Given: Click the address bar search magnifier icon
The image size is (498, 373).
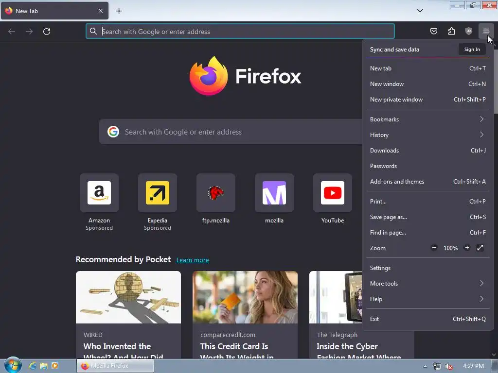Looking at the screenshot, I should [93, 31].
